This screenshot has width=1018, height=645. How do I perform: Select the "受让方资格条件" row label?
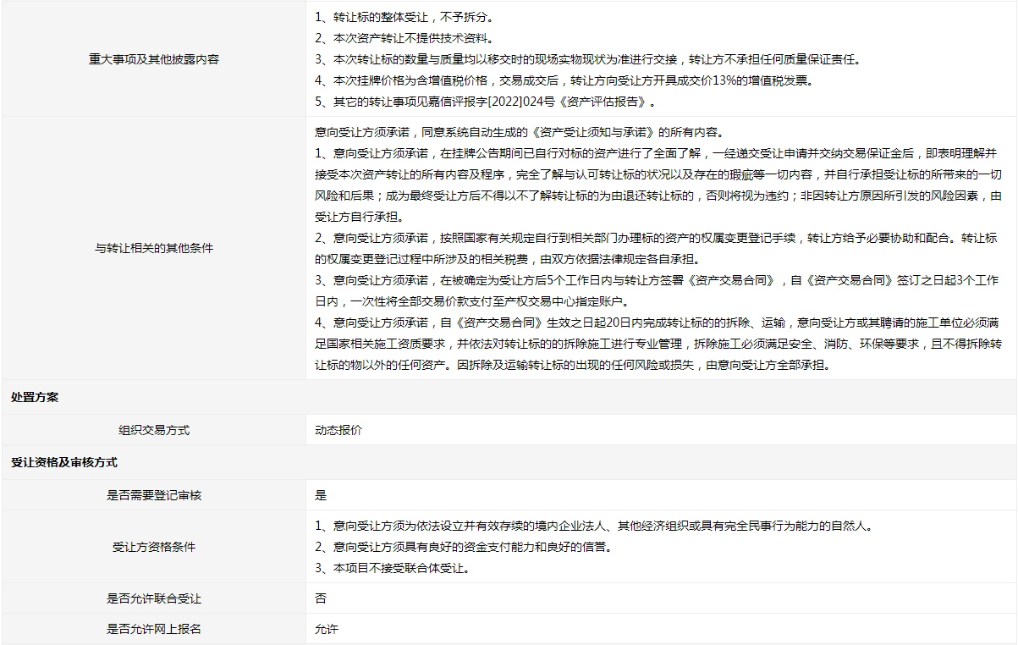(154, 547)
